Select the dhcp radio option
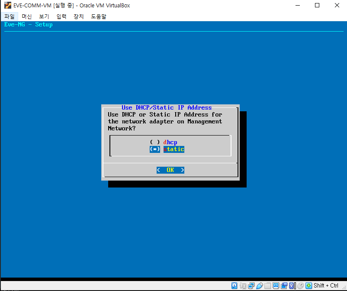Screen dimensions: 347x291 click(164, 142)
